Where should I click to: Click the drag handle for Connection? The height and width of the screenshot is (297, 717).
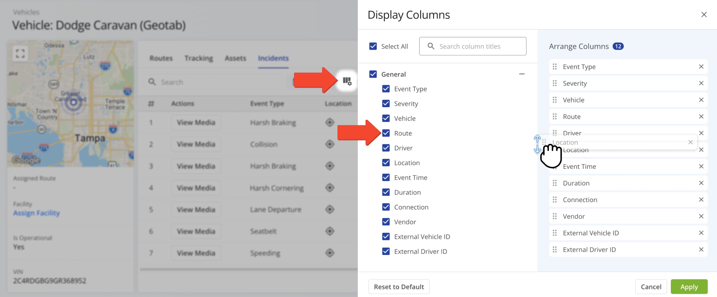555,200
